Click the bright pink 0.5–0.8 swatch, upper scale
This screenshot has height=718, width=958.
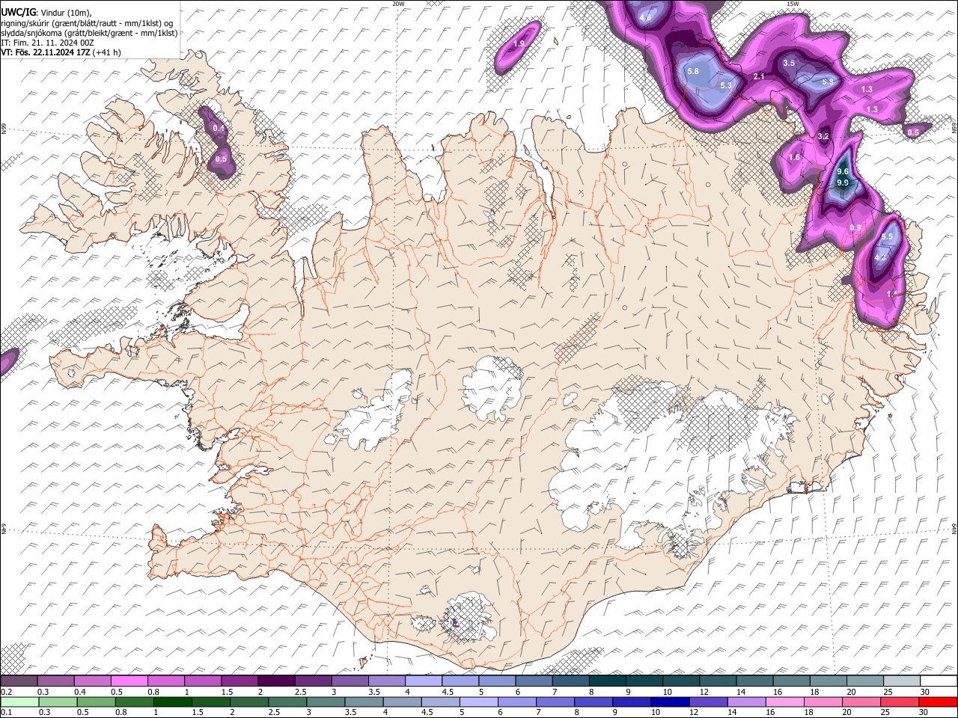pyautogui.click(x=129, y=681)
